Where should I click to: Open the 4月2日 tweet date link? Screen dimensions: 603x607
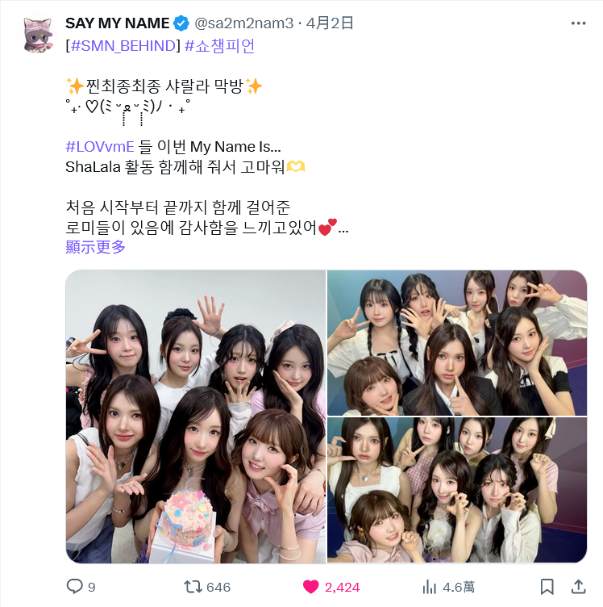coord(330,23)
